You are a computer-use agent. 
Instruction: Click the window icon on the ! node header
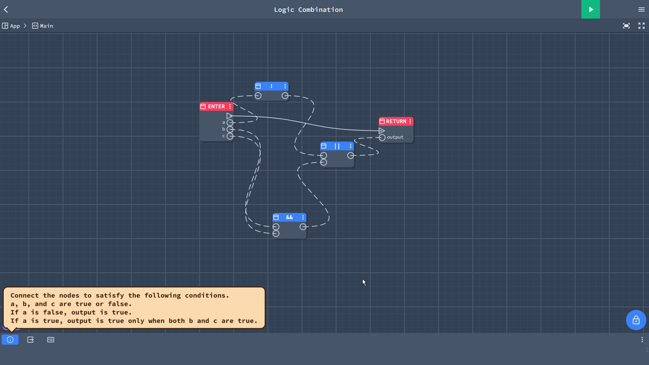tap(258, 86)
